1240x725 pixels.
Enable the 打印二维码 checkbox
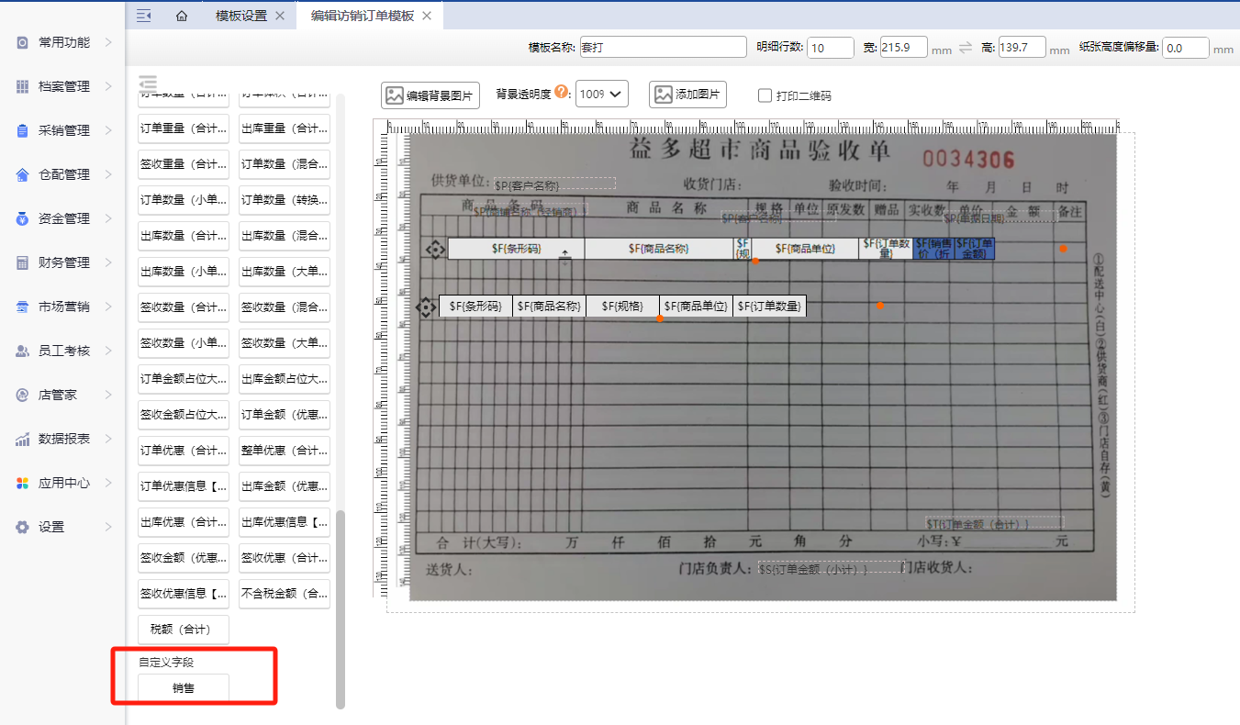[x=765, y=95]
